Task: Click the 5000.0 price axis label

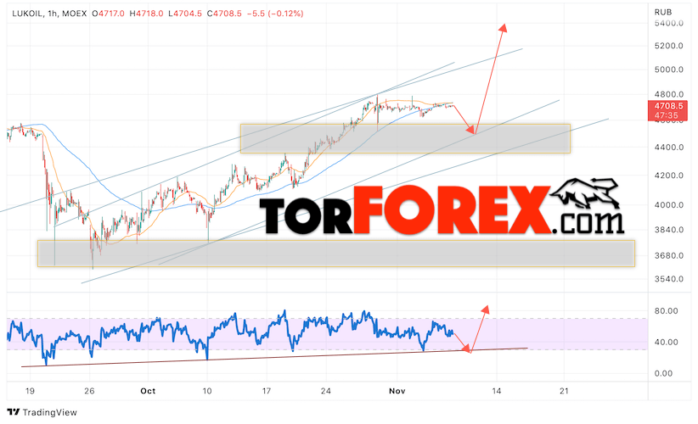Action: click(668, 70)
